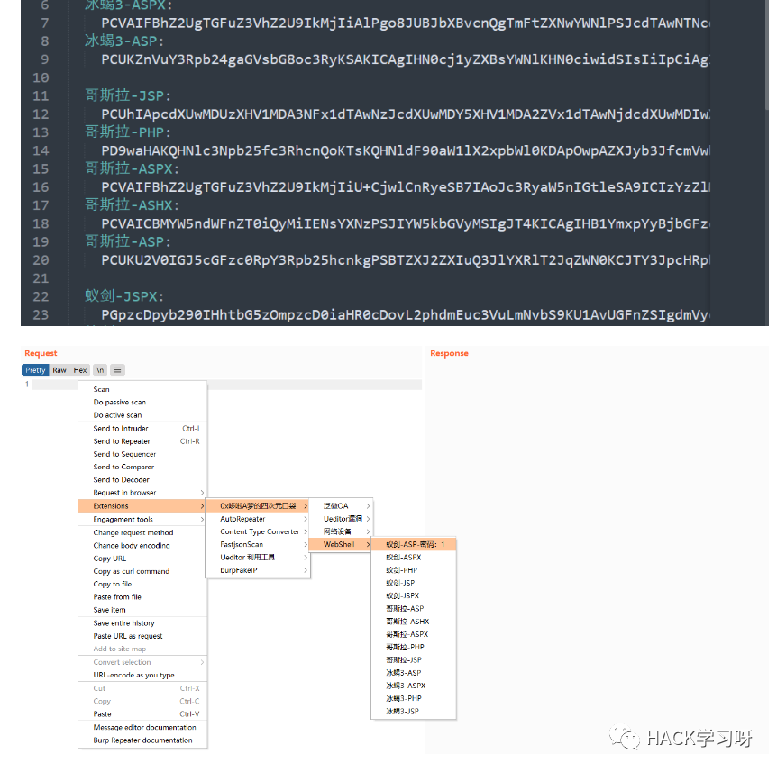Switch to the Hex view tab

(x=80, y=370)
